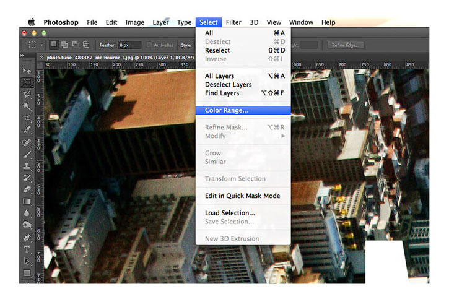Open the Type menu
449x307 pixels.
pos(184,22)
